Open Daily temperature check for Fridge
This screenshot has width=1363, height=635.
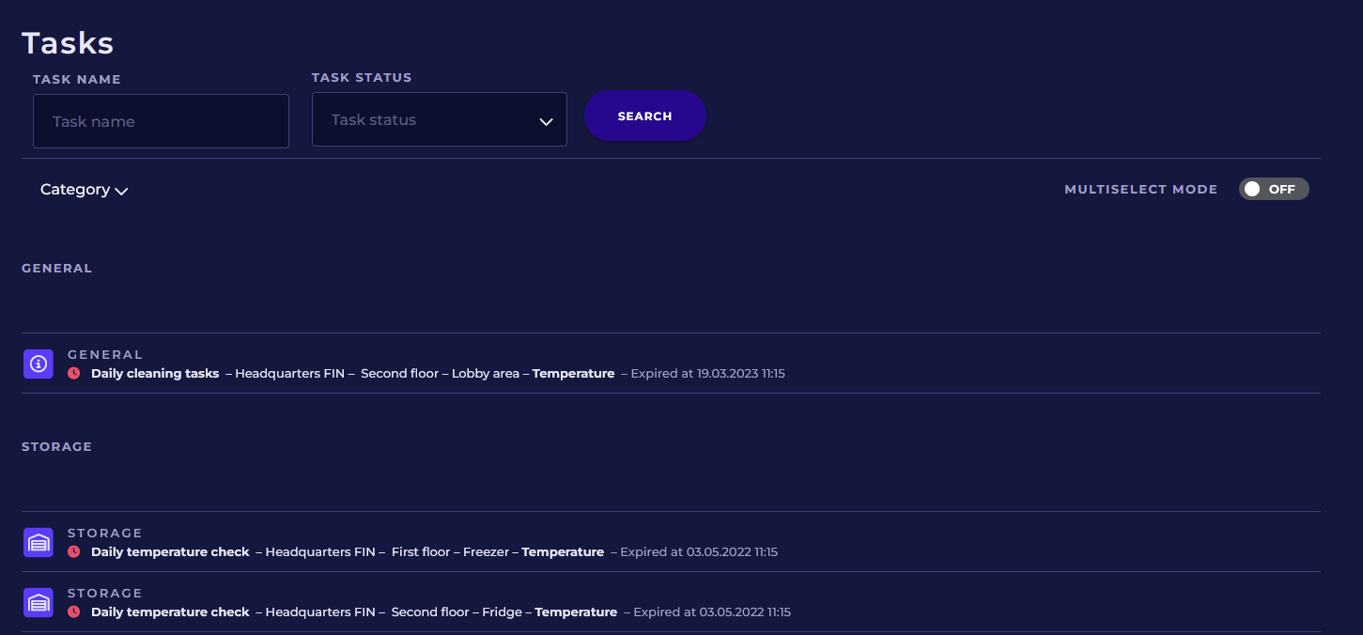coord(170,612)
